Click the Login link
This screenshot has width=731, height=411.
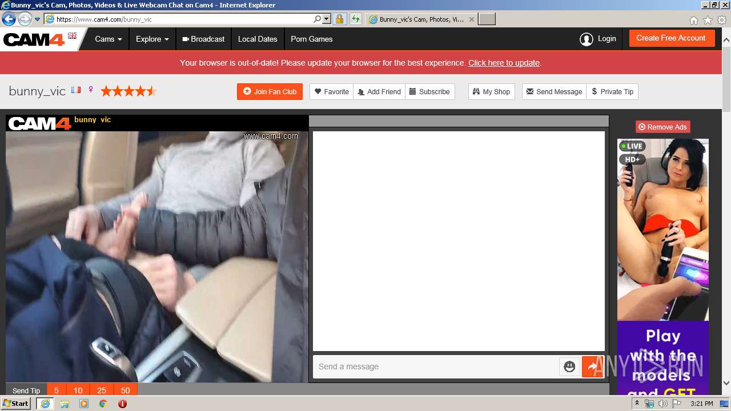pos(607,39)
